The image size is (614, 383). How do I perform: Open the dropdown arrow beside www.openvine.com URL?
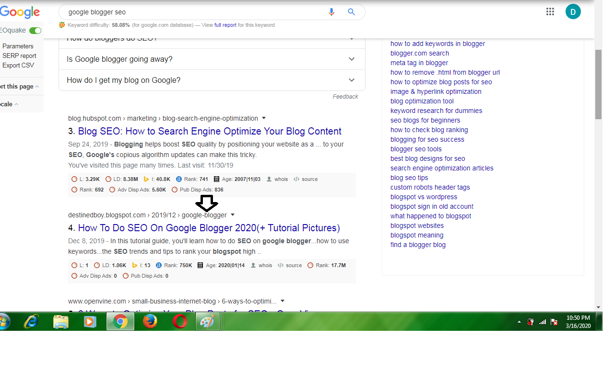tap(283, 301)
